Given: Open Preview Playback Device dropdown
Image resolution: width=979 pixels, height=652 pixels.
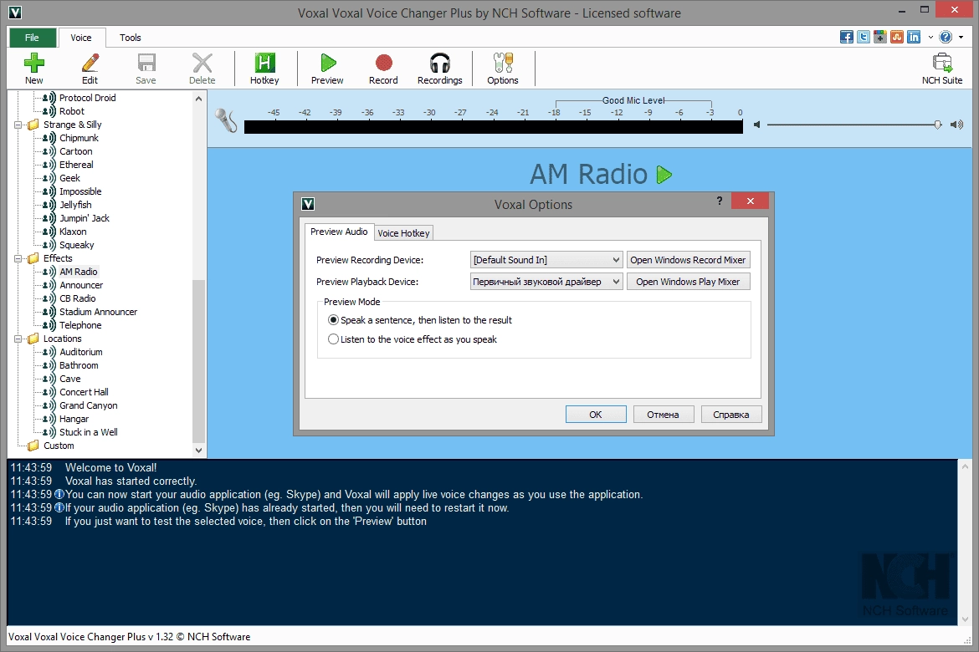Looking at the screenshot, I should pyautogui.click(x=546, y=282).
